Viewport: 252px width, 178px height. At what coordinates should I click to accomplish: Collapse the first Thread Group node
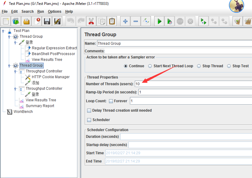9,37
